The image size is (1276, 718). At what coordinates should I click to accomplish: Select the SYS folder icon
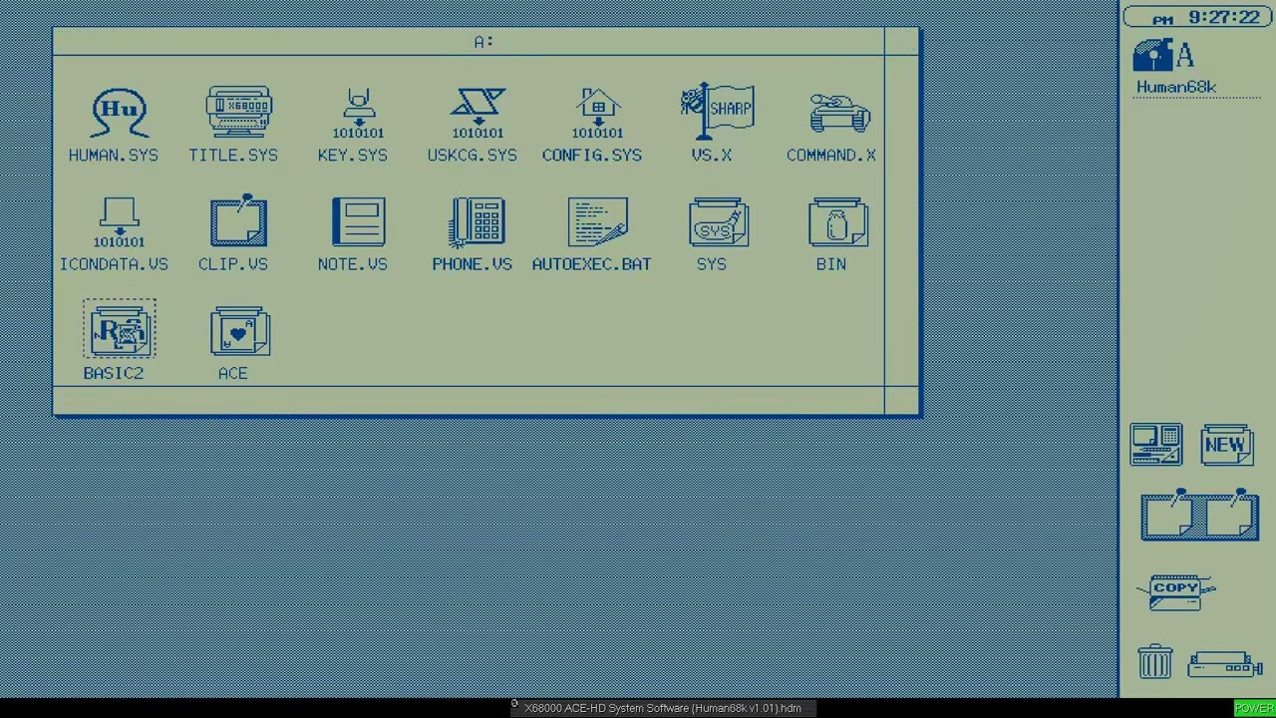tap(718, 221)
